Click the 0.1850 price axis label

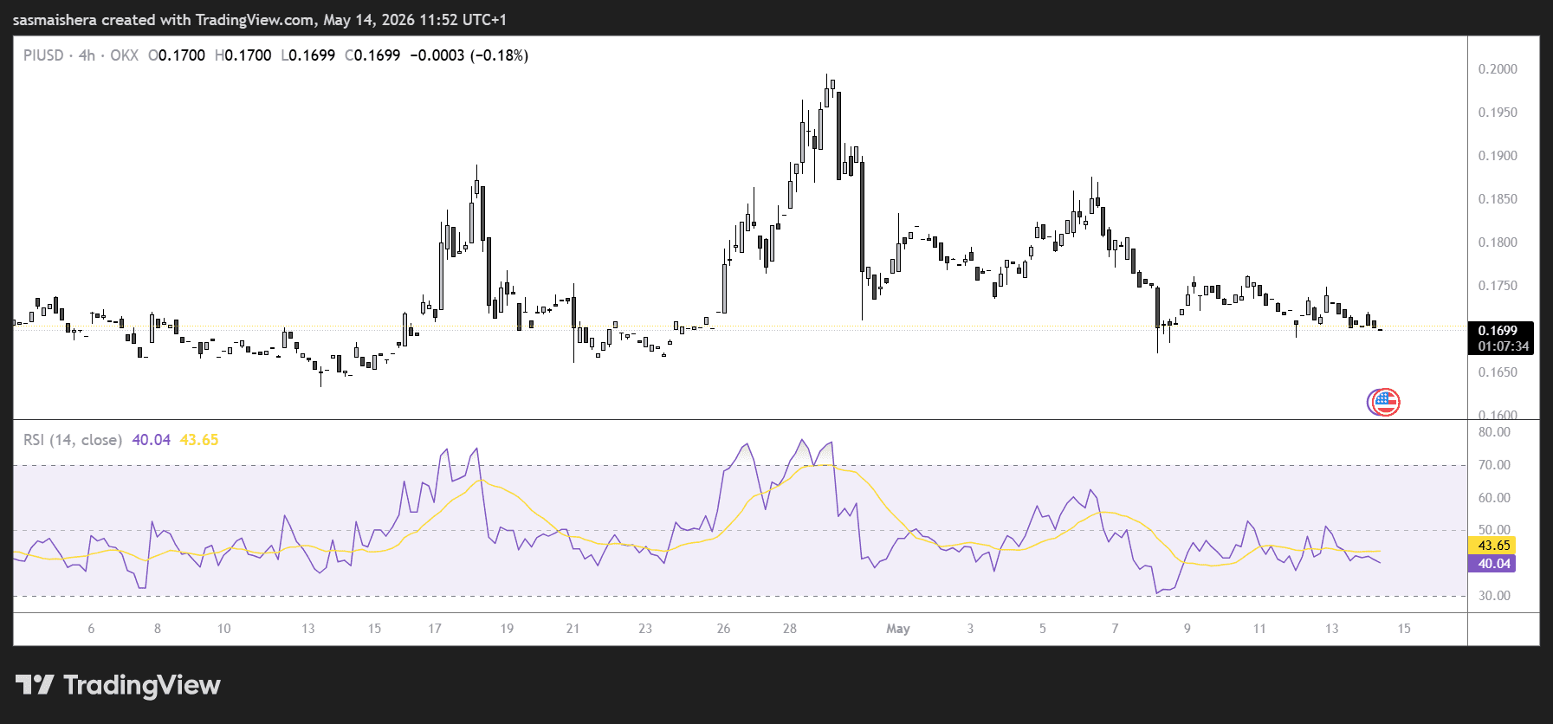coord(1498,199)
